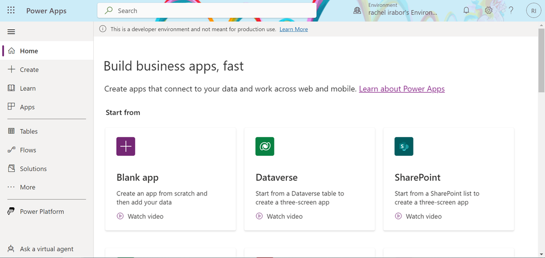545x258 pixels.
Task: Click the Learn book icon in sidebar
Action: click(11, 88)
